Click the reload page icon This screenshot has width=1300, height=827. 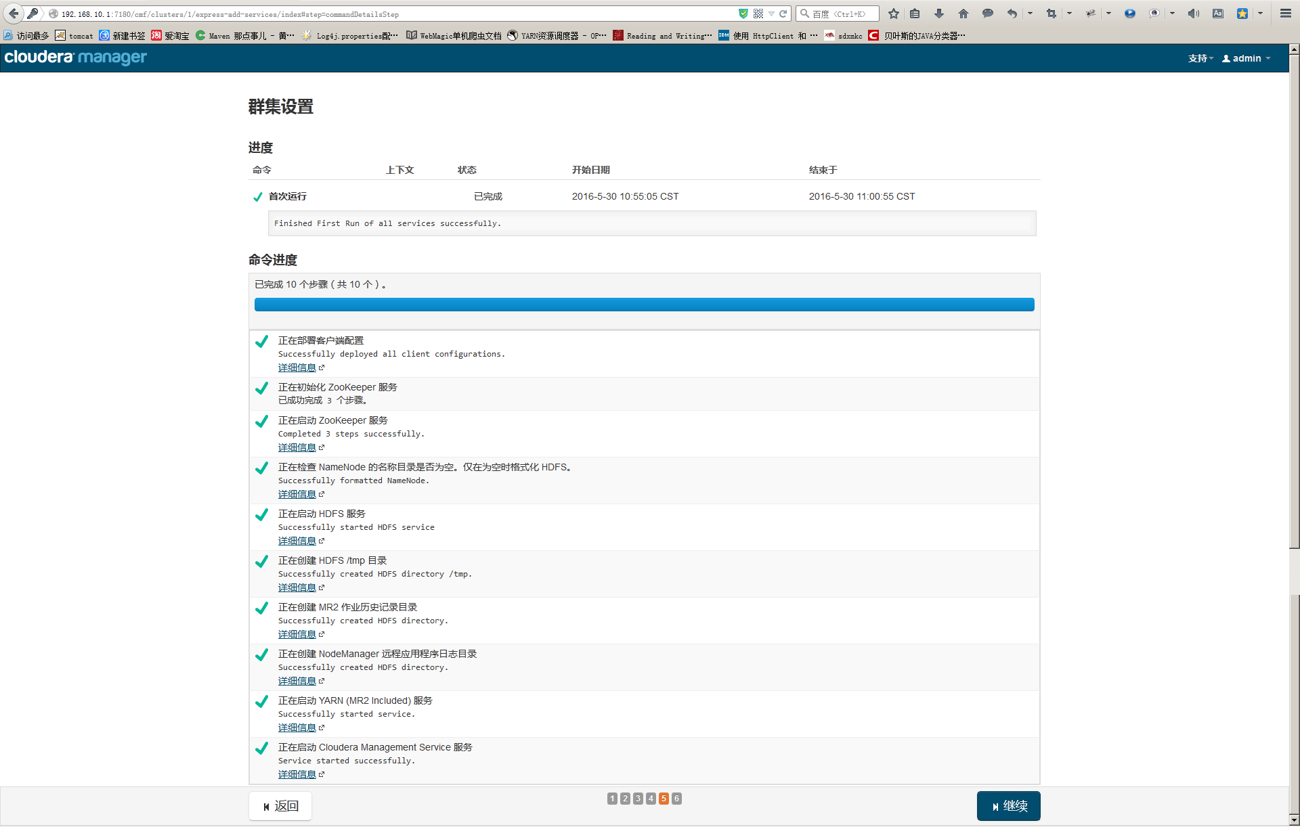783,14
